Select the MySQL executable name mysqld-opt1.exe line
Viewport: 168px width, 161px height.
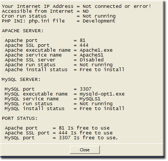click(x=65, y=94)
